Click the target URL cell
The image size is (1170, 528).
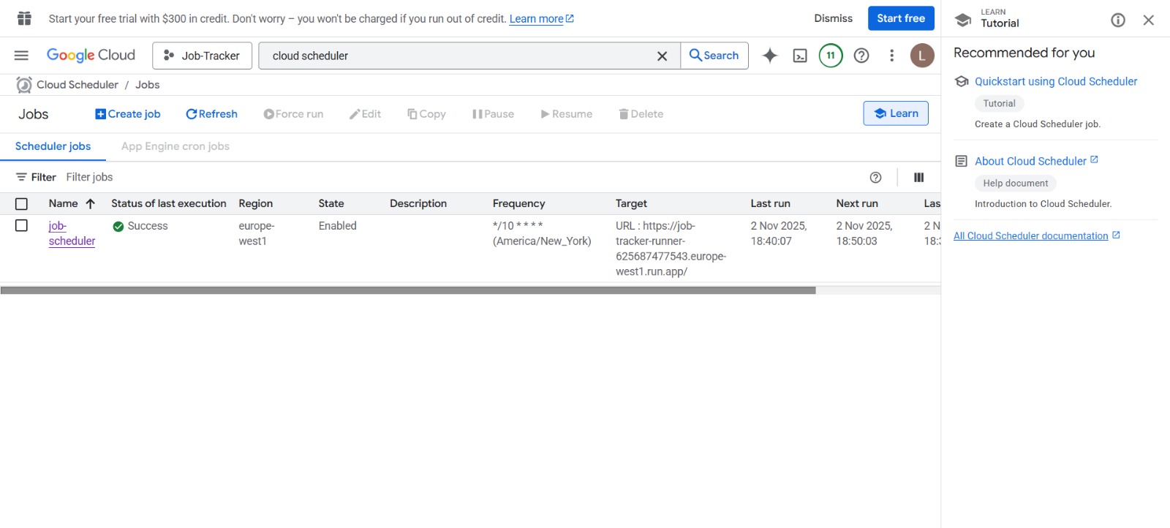671,249
